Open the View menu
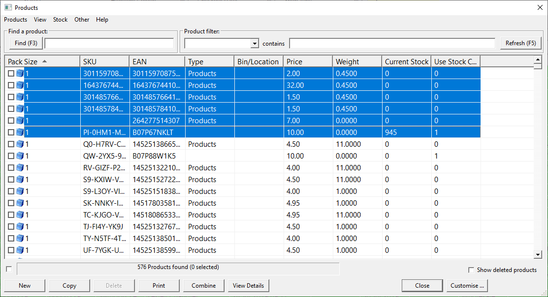The width and height of the screenshot is (548, 297). pyautogui.click(x=40, y=20)
